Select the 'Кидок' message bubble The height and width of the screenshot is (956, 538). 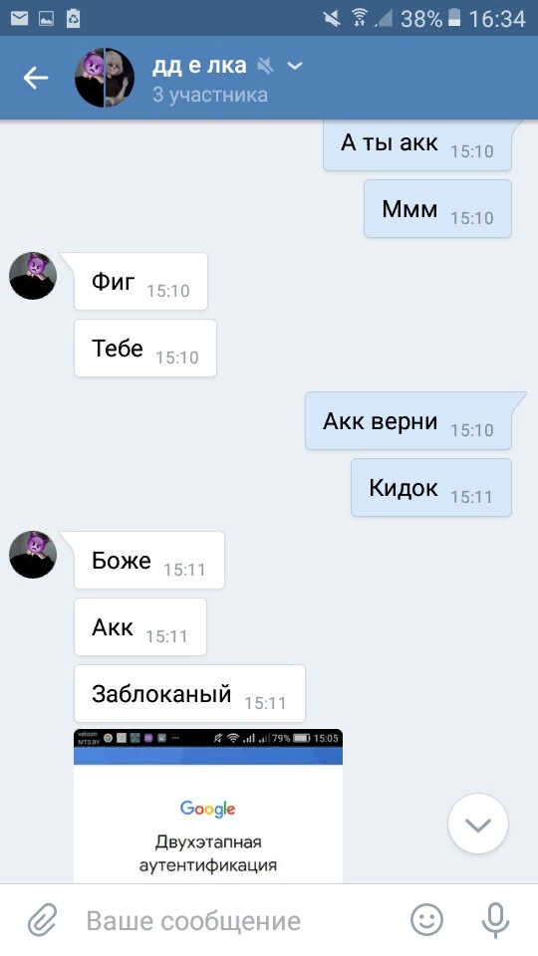431,487
